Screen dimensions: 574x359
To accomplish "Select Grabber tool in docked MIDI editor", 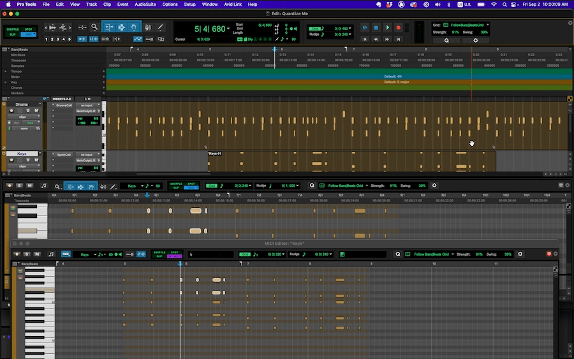I will 91,187.
